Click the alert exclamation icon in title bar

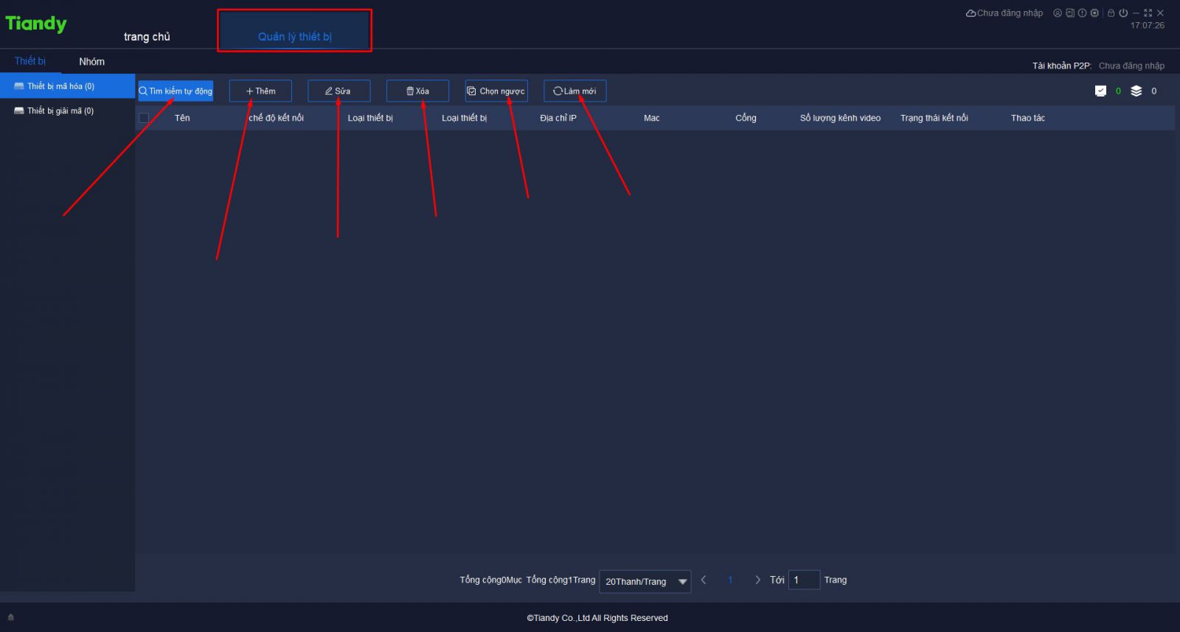coord(1082,13)
